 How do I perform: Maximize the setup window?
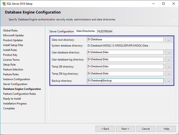pyautogui.click(x=163, y=4)
